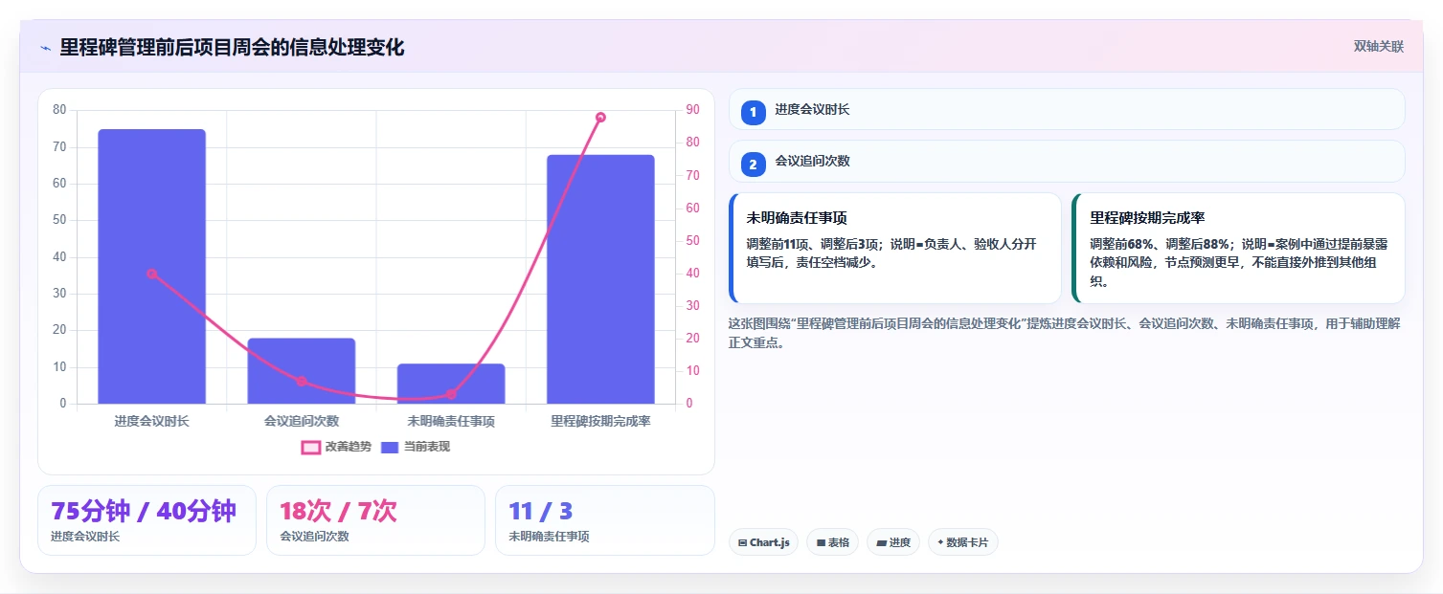Click the trend line point above 里程碑按期完成率
This screenshot has width=1443, height=594.
coord(600,118)
